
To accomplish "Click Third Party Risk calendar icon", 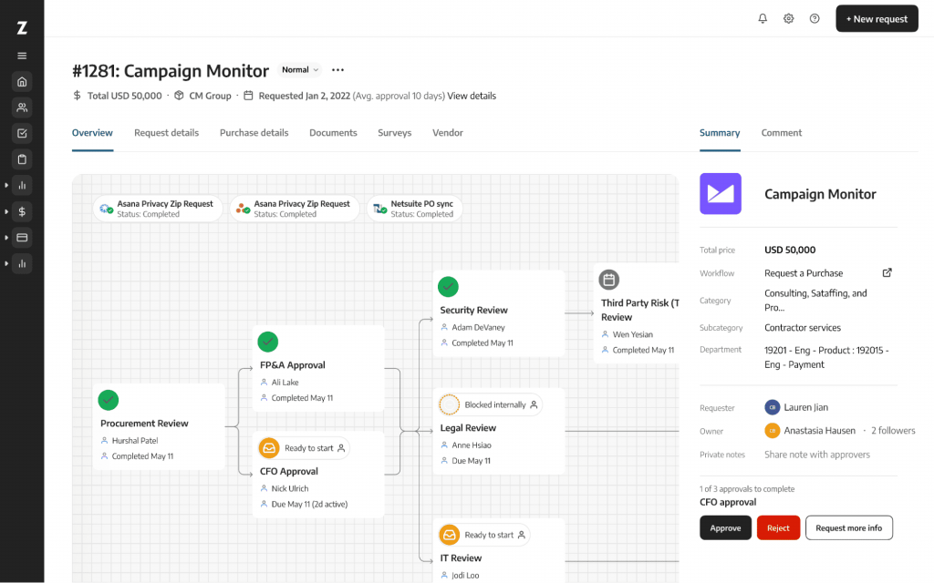I will 608,280.
